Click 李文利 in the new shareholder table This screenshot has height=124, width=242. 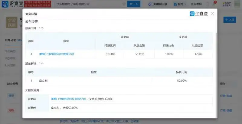[x=43, y=81]
